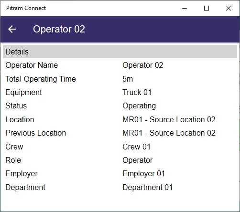240x212 pixels.
Task: Click the 'Operator' role value
Action: 138,160
